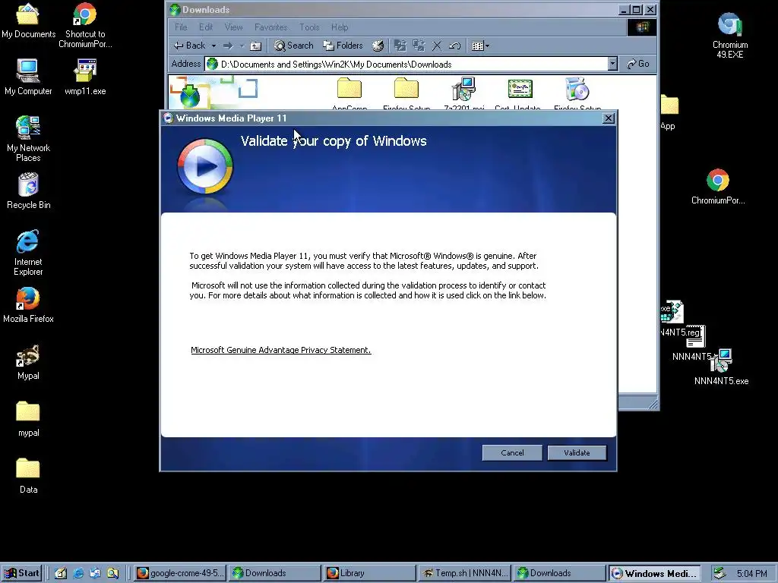Screen dimensions: 778x583
Task: Open the File menu in Downloads
Action: point(181,27)
